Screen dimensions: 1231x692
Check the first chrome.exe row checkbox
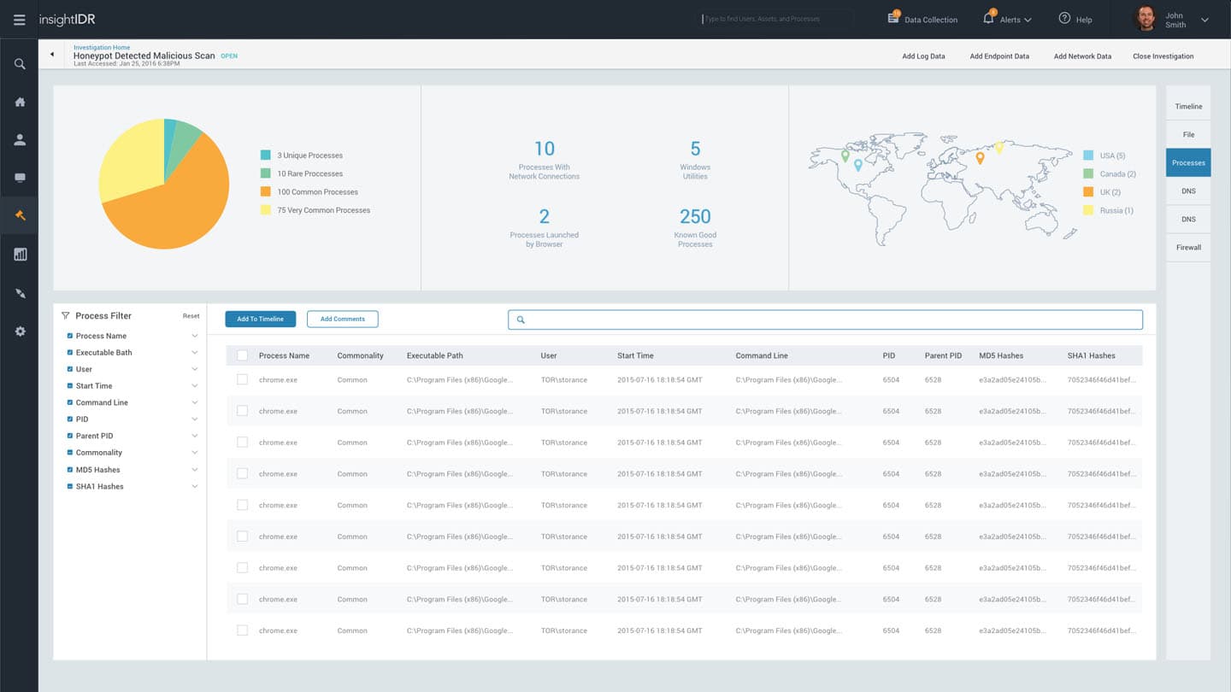click(243, 379)
